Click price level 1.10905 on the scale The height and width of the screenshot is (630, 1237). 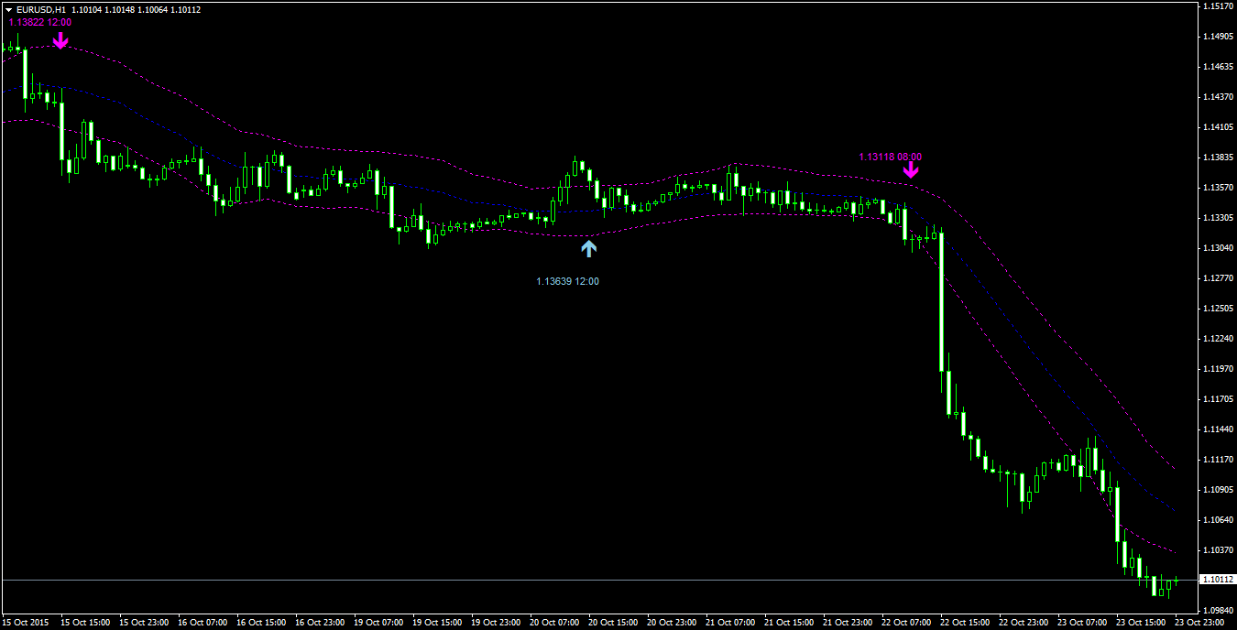point(1218,490)
